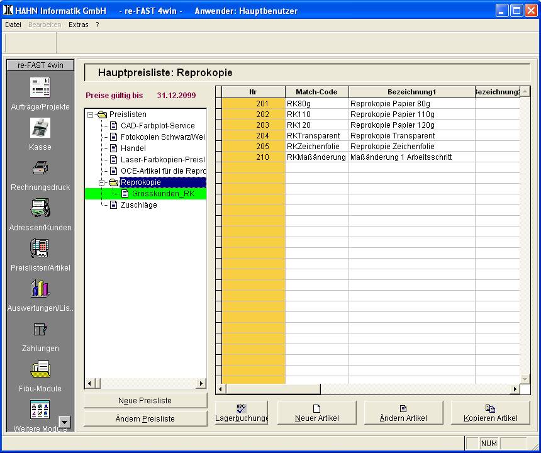Select Fotokopien Schwarz/Weiß price list
This screenshot has width=541, height=453.
[x=162, y=137]
